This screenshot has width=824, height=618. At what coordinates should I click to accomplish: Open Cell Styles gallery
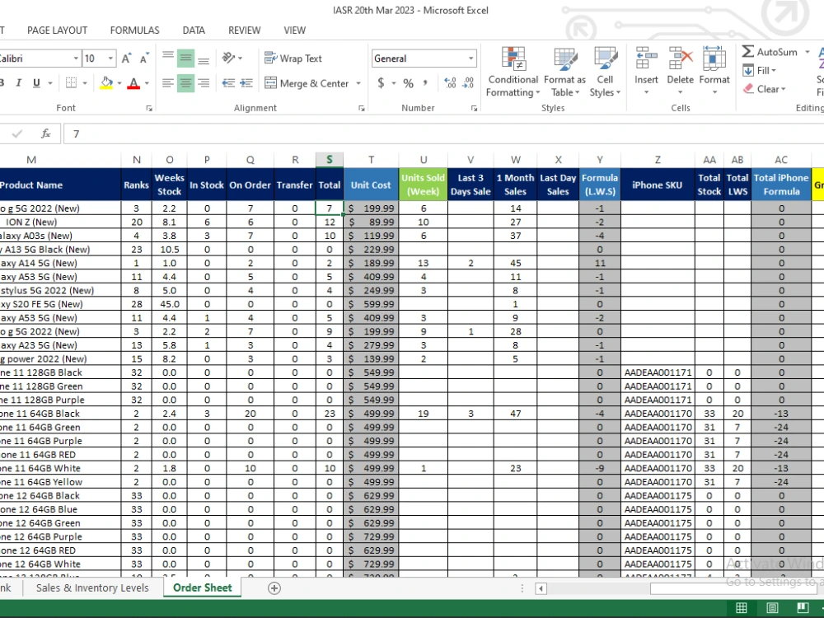pos(605,72)
